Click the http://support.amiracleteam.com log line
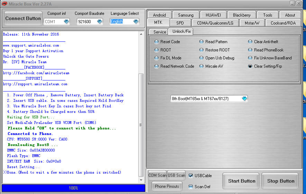The image size is (306, 194). tap(35, 84)
